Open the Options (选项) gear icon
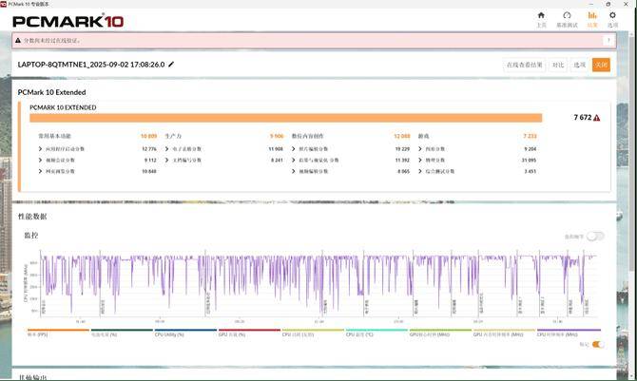 coord(612,18)
